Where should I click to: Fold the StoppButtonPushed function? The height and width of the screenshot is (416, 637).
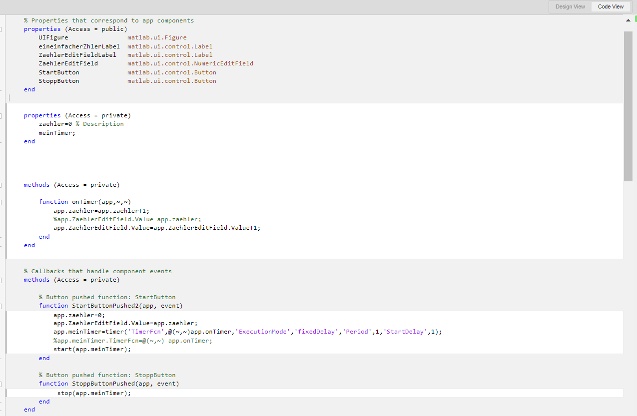1,384
